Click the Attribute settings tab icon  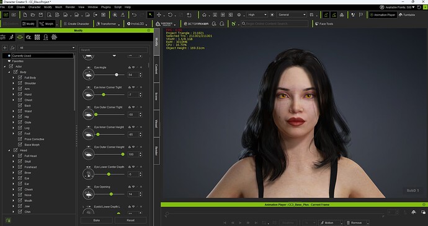click(2, 37)
